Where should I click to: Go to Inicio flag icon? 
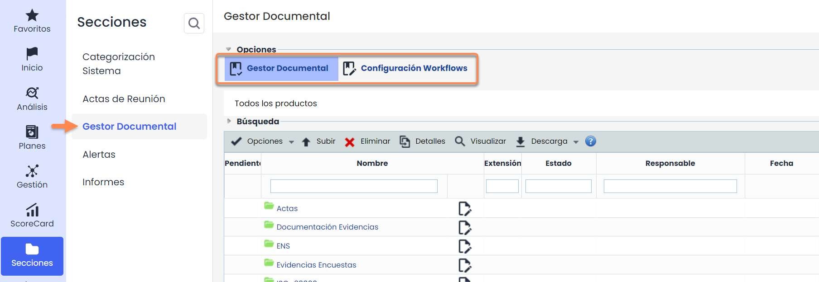click(x=32, y=54)
